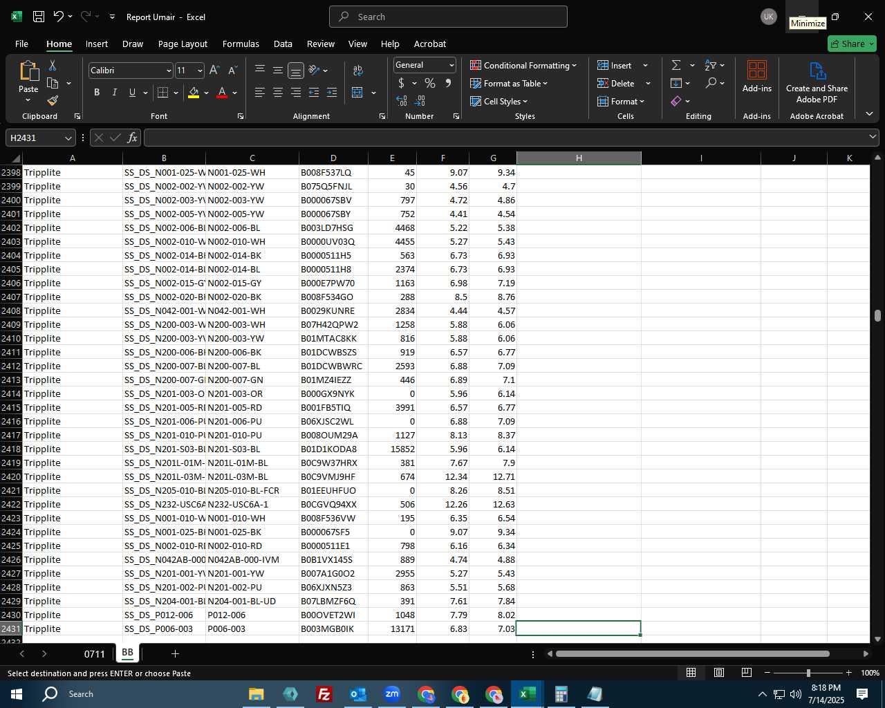Screen dimensions: 885x708
Task: Switch to Page Layout view in status bar
Action: click(719, 673)
